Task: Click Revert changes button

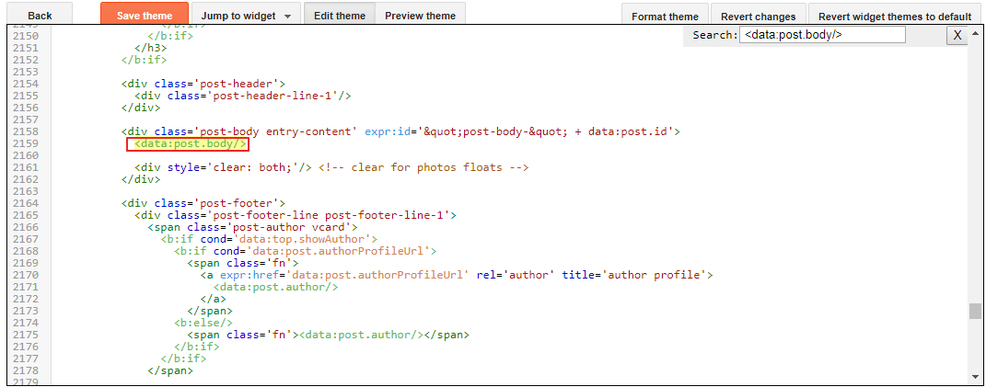Action: click(759, 17)
